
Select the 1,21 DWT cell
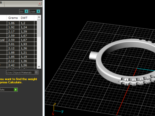tap(27, 53)
